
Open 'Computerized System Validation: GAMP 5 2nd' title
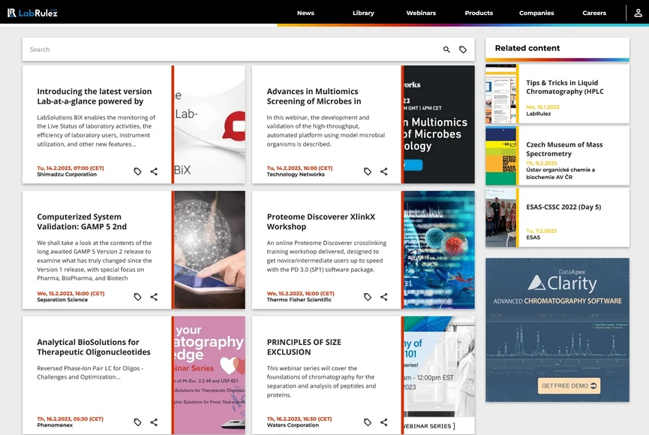[x=82, y=222]
